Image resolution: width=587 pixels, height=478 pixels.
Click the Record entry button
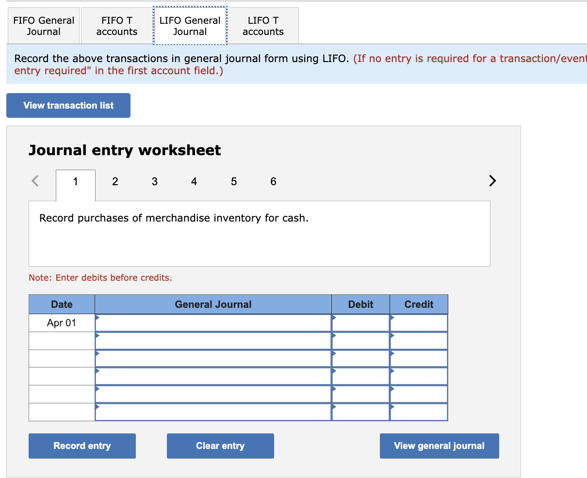[x=82, y=446]
